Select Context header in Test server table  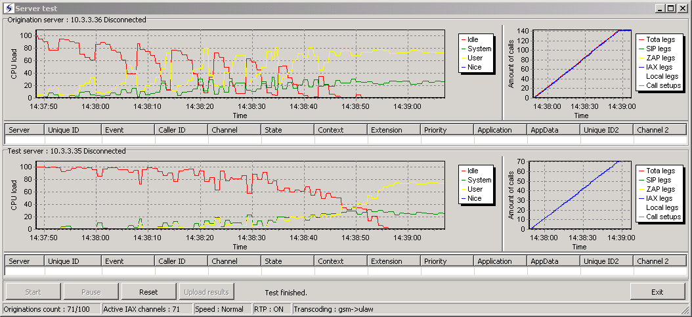pyautogui.click(x=341, y=261)
